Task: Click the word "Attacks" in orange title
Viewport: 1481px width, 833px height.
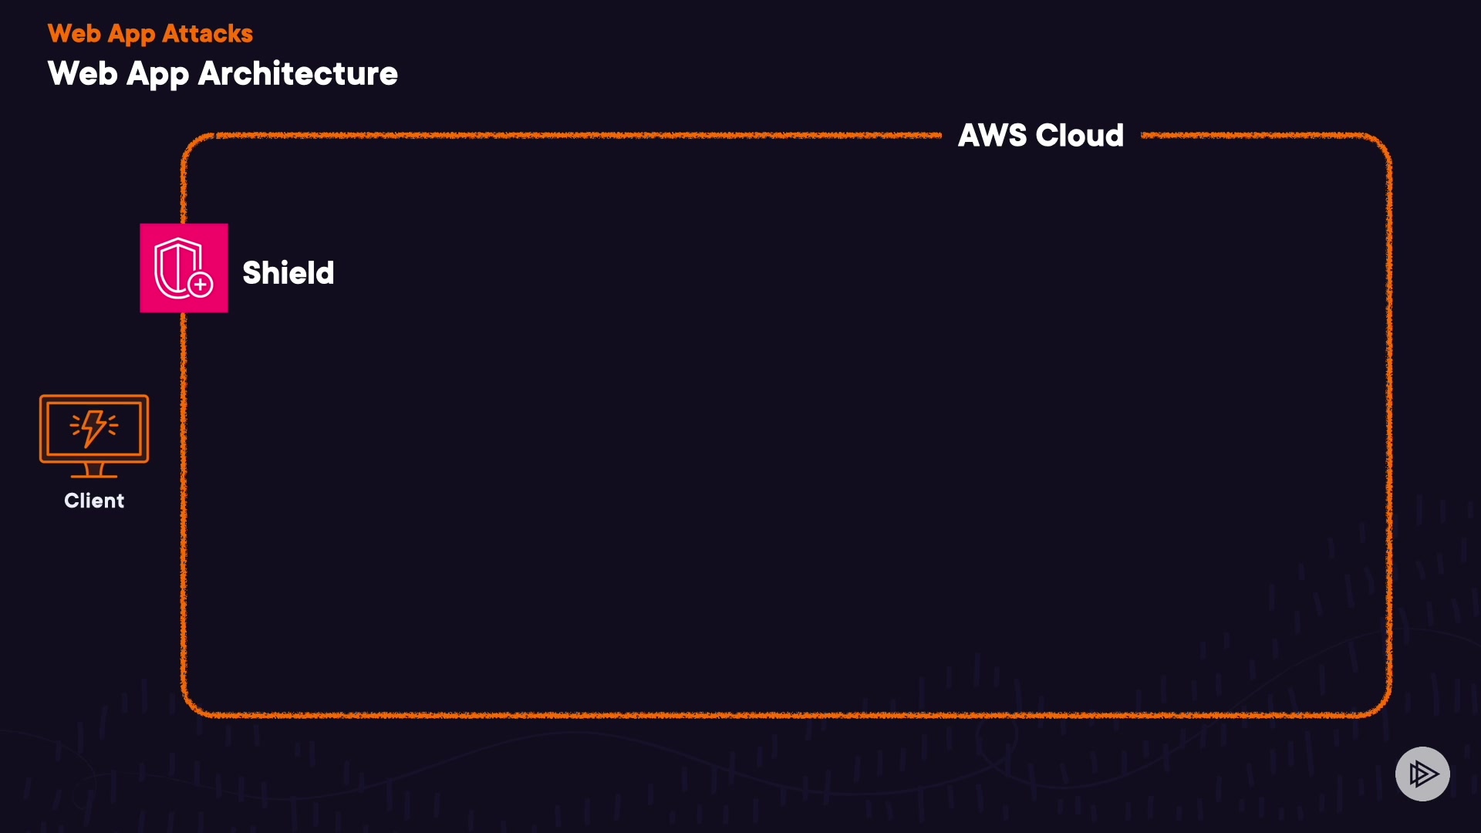Action: pos(207,34)
